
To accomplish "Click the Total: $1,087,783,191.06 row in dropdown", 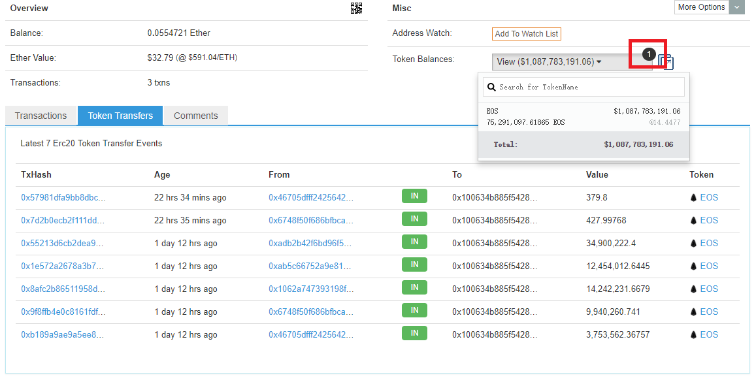I will pos(583,144).
